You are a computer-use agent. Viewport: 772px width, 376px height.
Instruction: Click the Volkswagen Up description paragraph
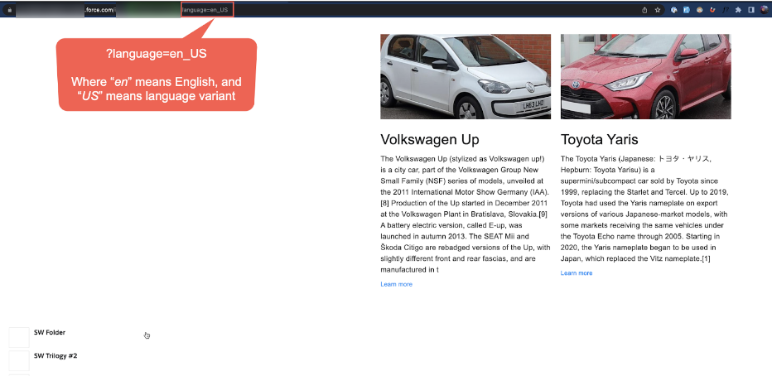tap(465, 215)
